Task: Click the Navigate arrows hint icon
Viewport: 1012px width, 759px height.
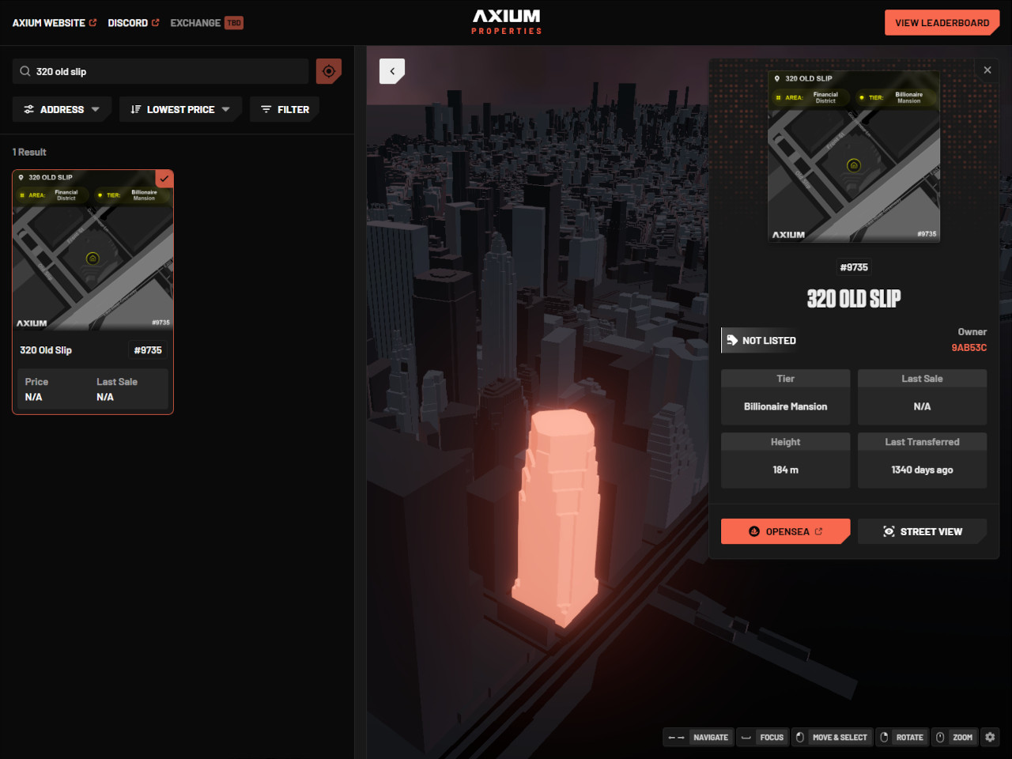Action: (676, 737)
